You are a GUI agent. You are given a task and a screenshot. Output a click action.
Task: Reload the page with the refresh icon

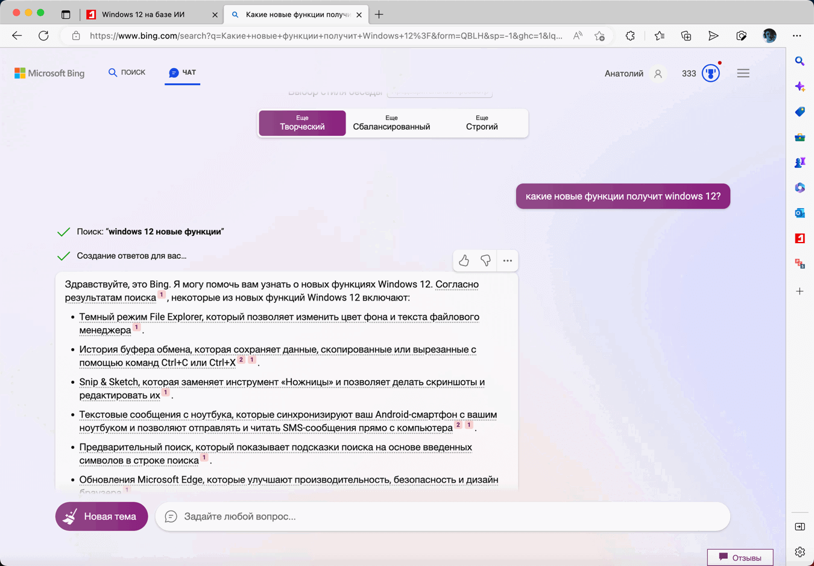click(43, 36)
